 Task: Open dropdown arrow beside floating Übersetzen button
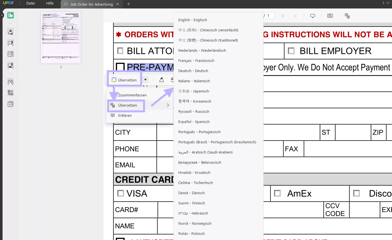coord(145,80)
